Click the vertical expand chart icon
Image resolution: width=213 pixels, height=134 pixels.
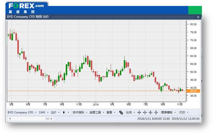tap(150, 112)
